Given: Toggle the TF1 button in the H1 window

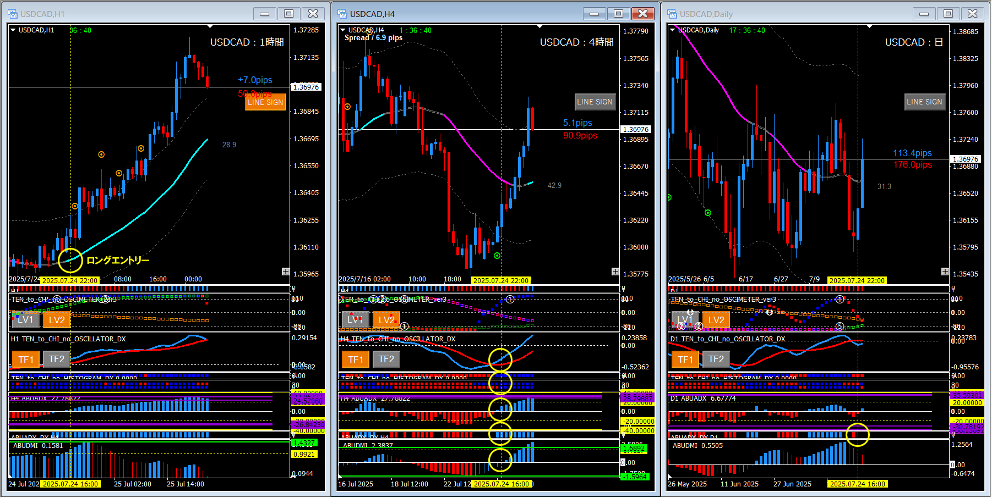Looking at the screenshot, I should [x=26, y=359].
